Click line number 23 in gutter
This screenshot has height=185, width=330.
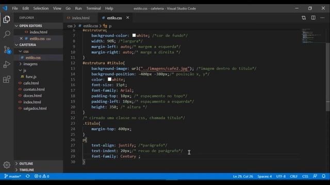pyautogui.click(x=73, y=123)
